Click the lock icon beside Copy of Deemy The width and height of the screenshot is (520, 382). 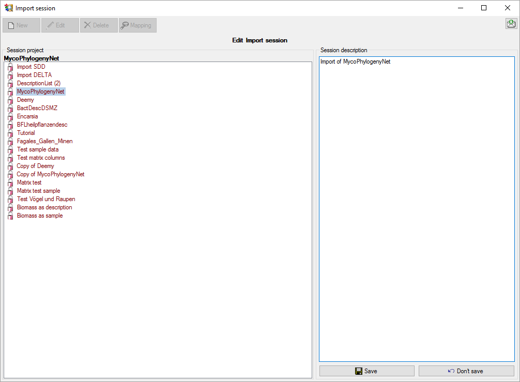click(10, 166)
